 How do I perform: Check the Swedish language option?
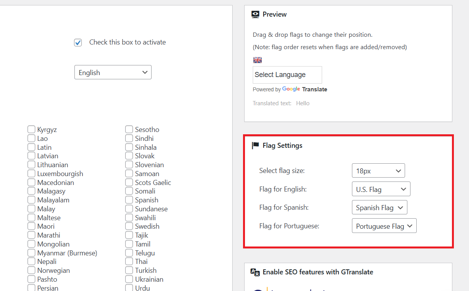point(129,226)
